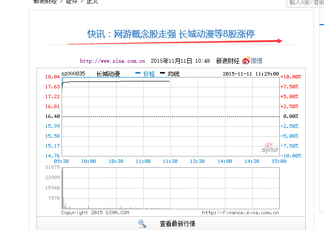The image size is (324, 230).
Task: Click the 11:30 time axis label
Action: pos(170,161)
